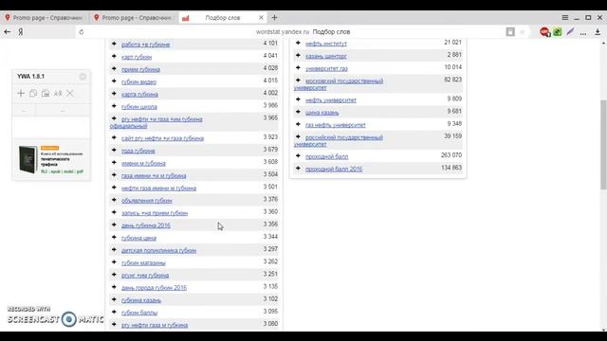Open the 'день губкина 2016' keyword link

(145, 225)
